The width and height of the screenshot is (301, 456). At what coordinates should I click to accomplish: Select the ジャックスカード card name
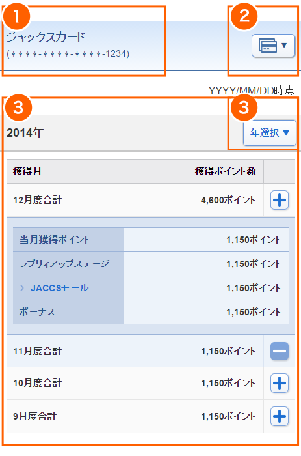click(x=46, y=37)
